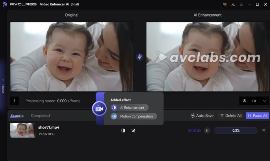Switch to the Completed tab
The image size is (270, 161).
[40, 116]
